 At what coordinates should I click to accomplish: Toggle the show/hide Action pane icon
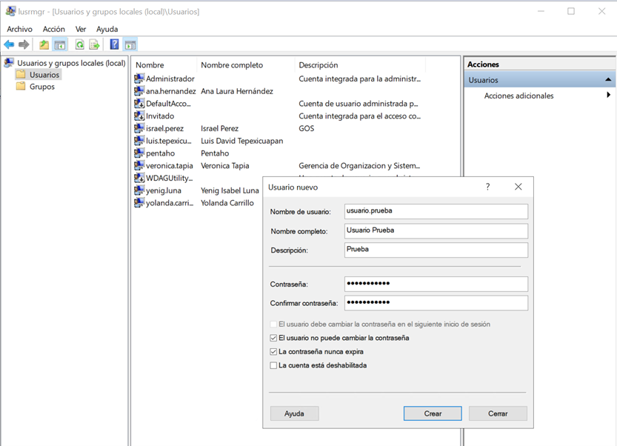pos(130,45)
